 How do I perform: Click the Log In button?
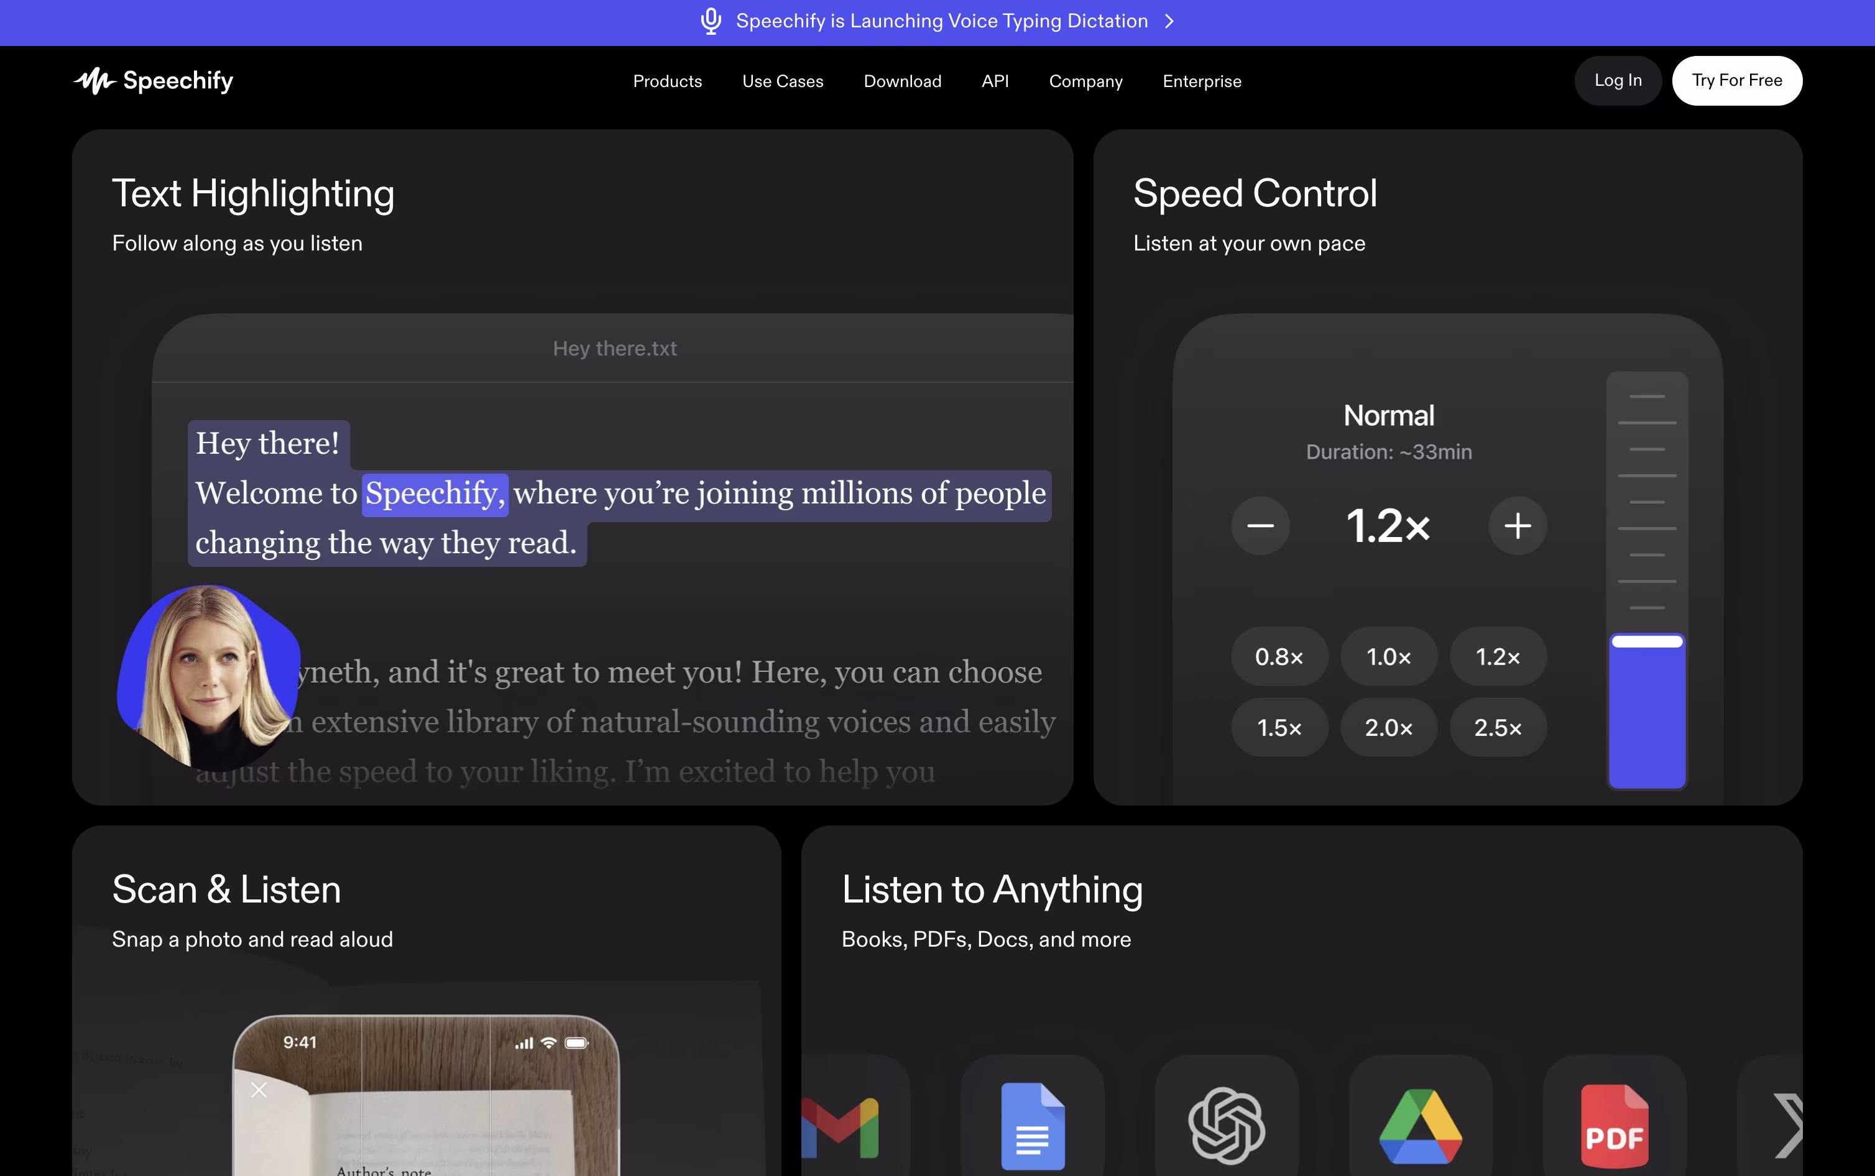tap(1618, 80)
